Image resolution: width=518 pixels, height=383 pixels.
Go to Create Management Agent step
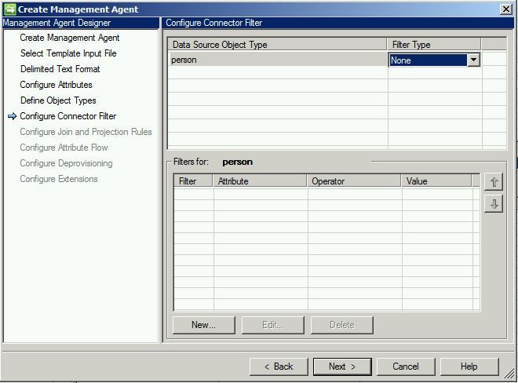click(70, 38)
